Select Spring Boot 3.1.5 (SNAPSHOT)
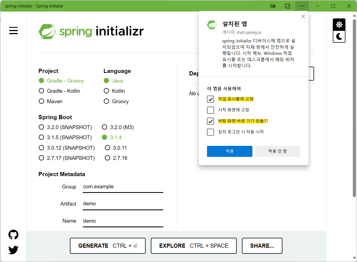 pos(65,137)
